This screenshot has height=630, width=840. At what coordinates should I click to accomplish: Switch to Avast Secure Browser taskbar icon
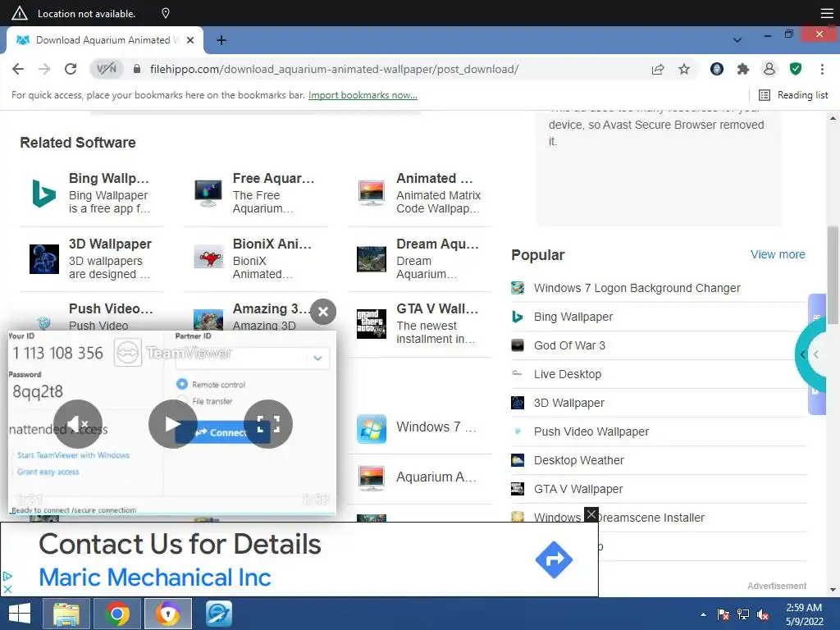click(x=168, y=614)
